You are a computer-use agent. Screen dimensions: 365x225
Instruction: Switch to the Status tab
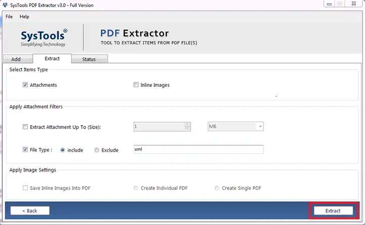tap(89, 59)
